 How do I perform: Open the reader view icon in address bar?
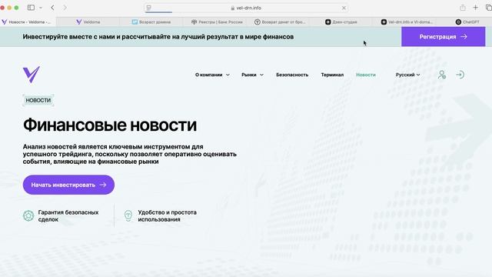coord(149,8)
